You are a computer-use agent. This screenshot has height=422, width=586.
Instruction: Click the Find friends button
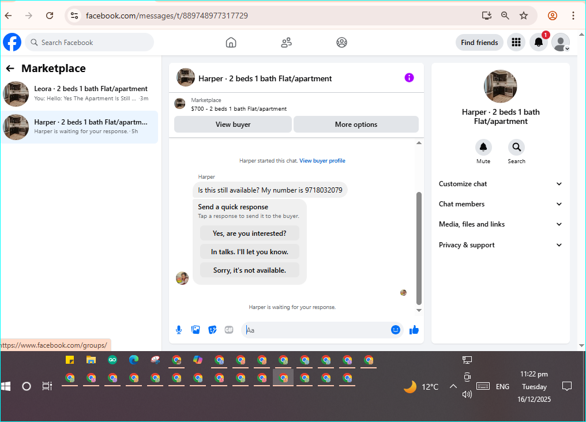coord(479,43)
